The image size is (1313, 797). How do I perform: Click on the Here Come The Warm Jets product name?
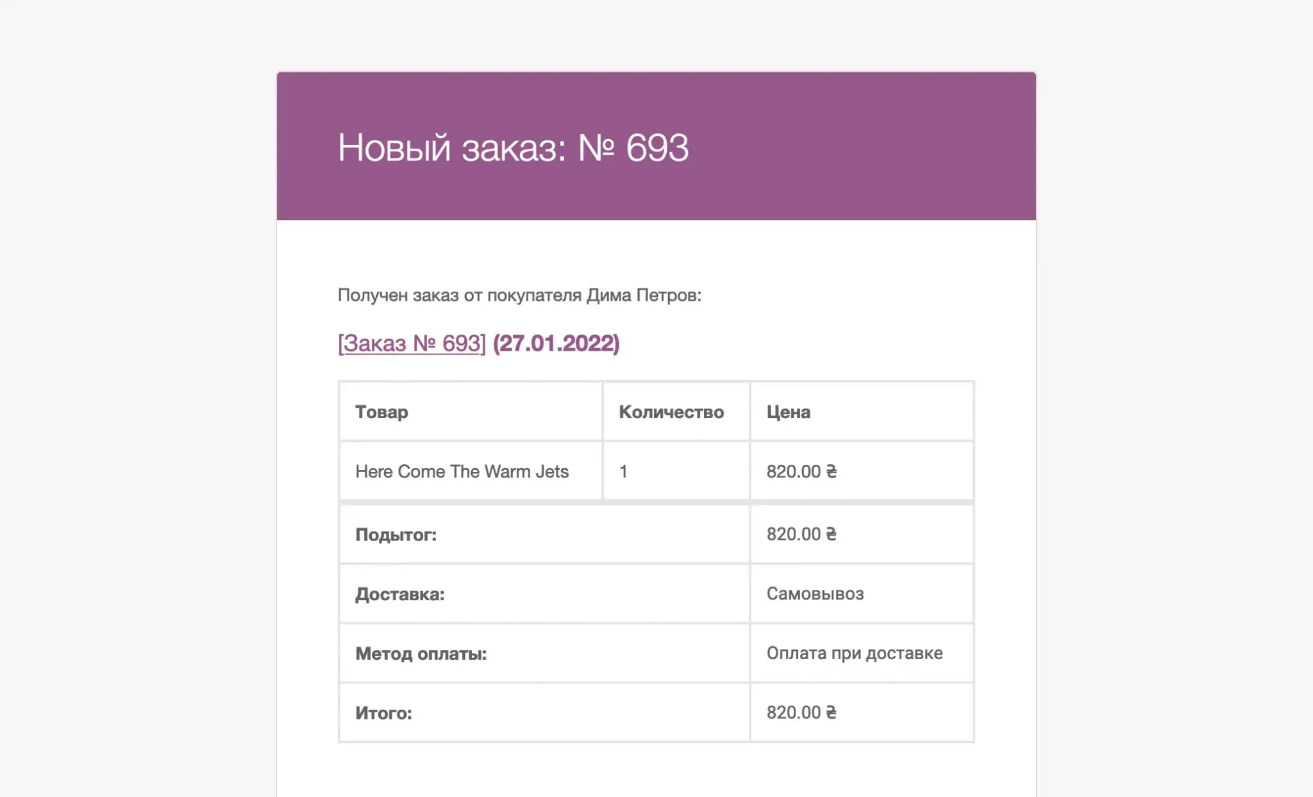[x=462, y=471]
